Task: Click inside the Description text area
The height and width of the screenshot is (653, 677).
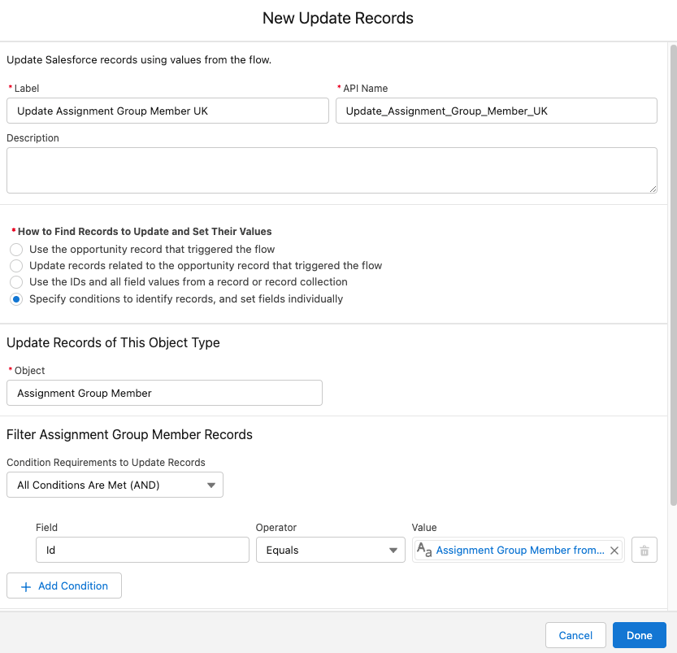Action: [332, 170]
